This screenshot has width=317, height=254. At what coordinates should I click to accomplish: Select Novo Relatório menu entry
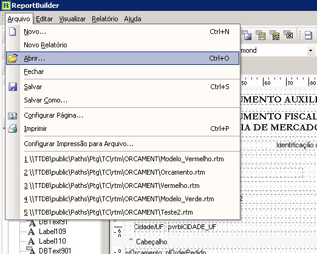(x=123, y=45)
